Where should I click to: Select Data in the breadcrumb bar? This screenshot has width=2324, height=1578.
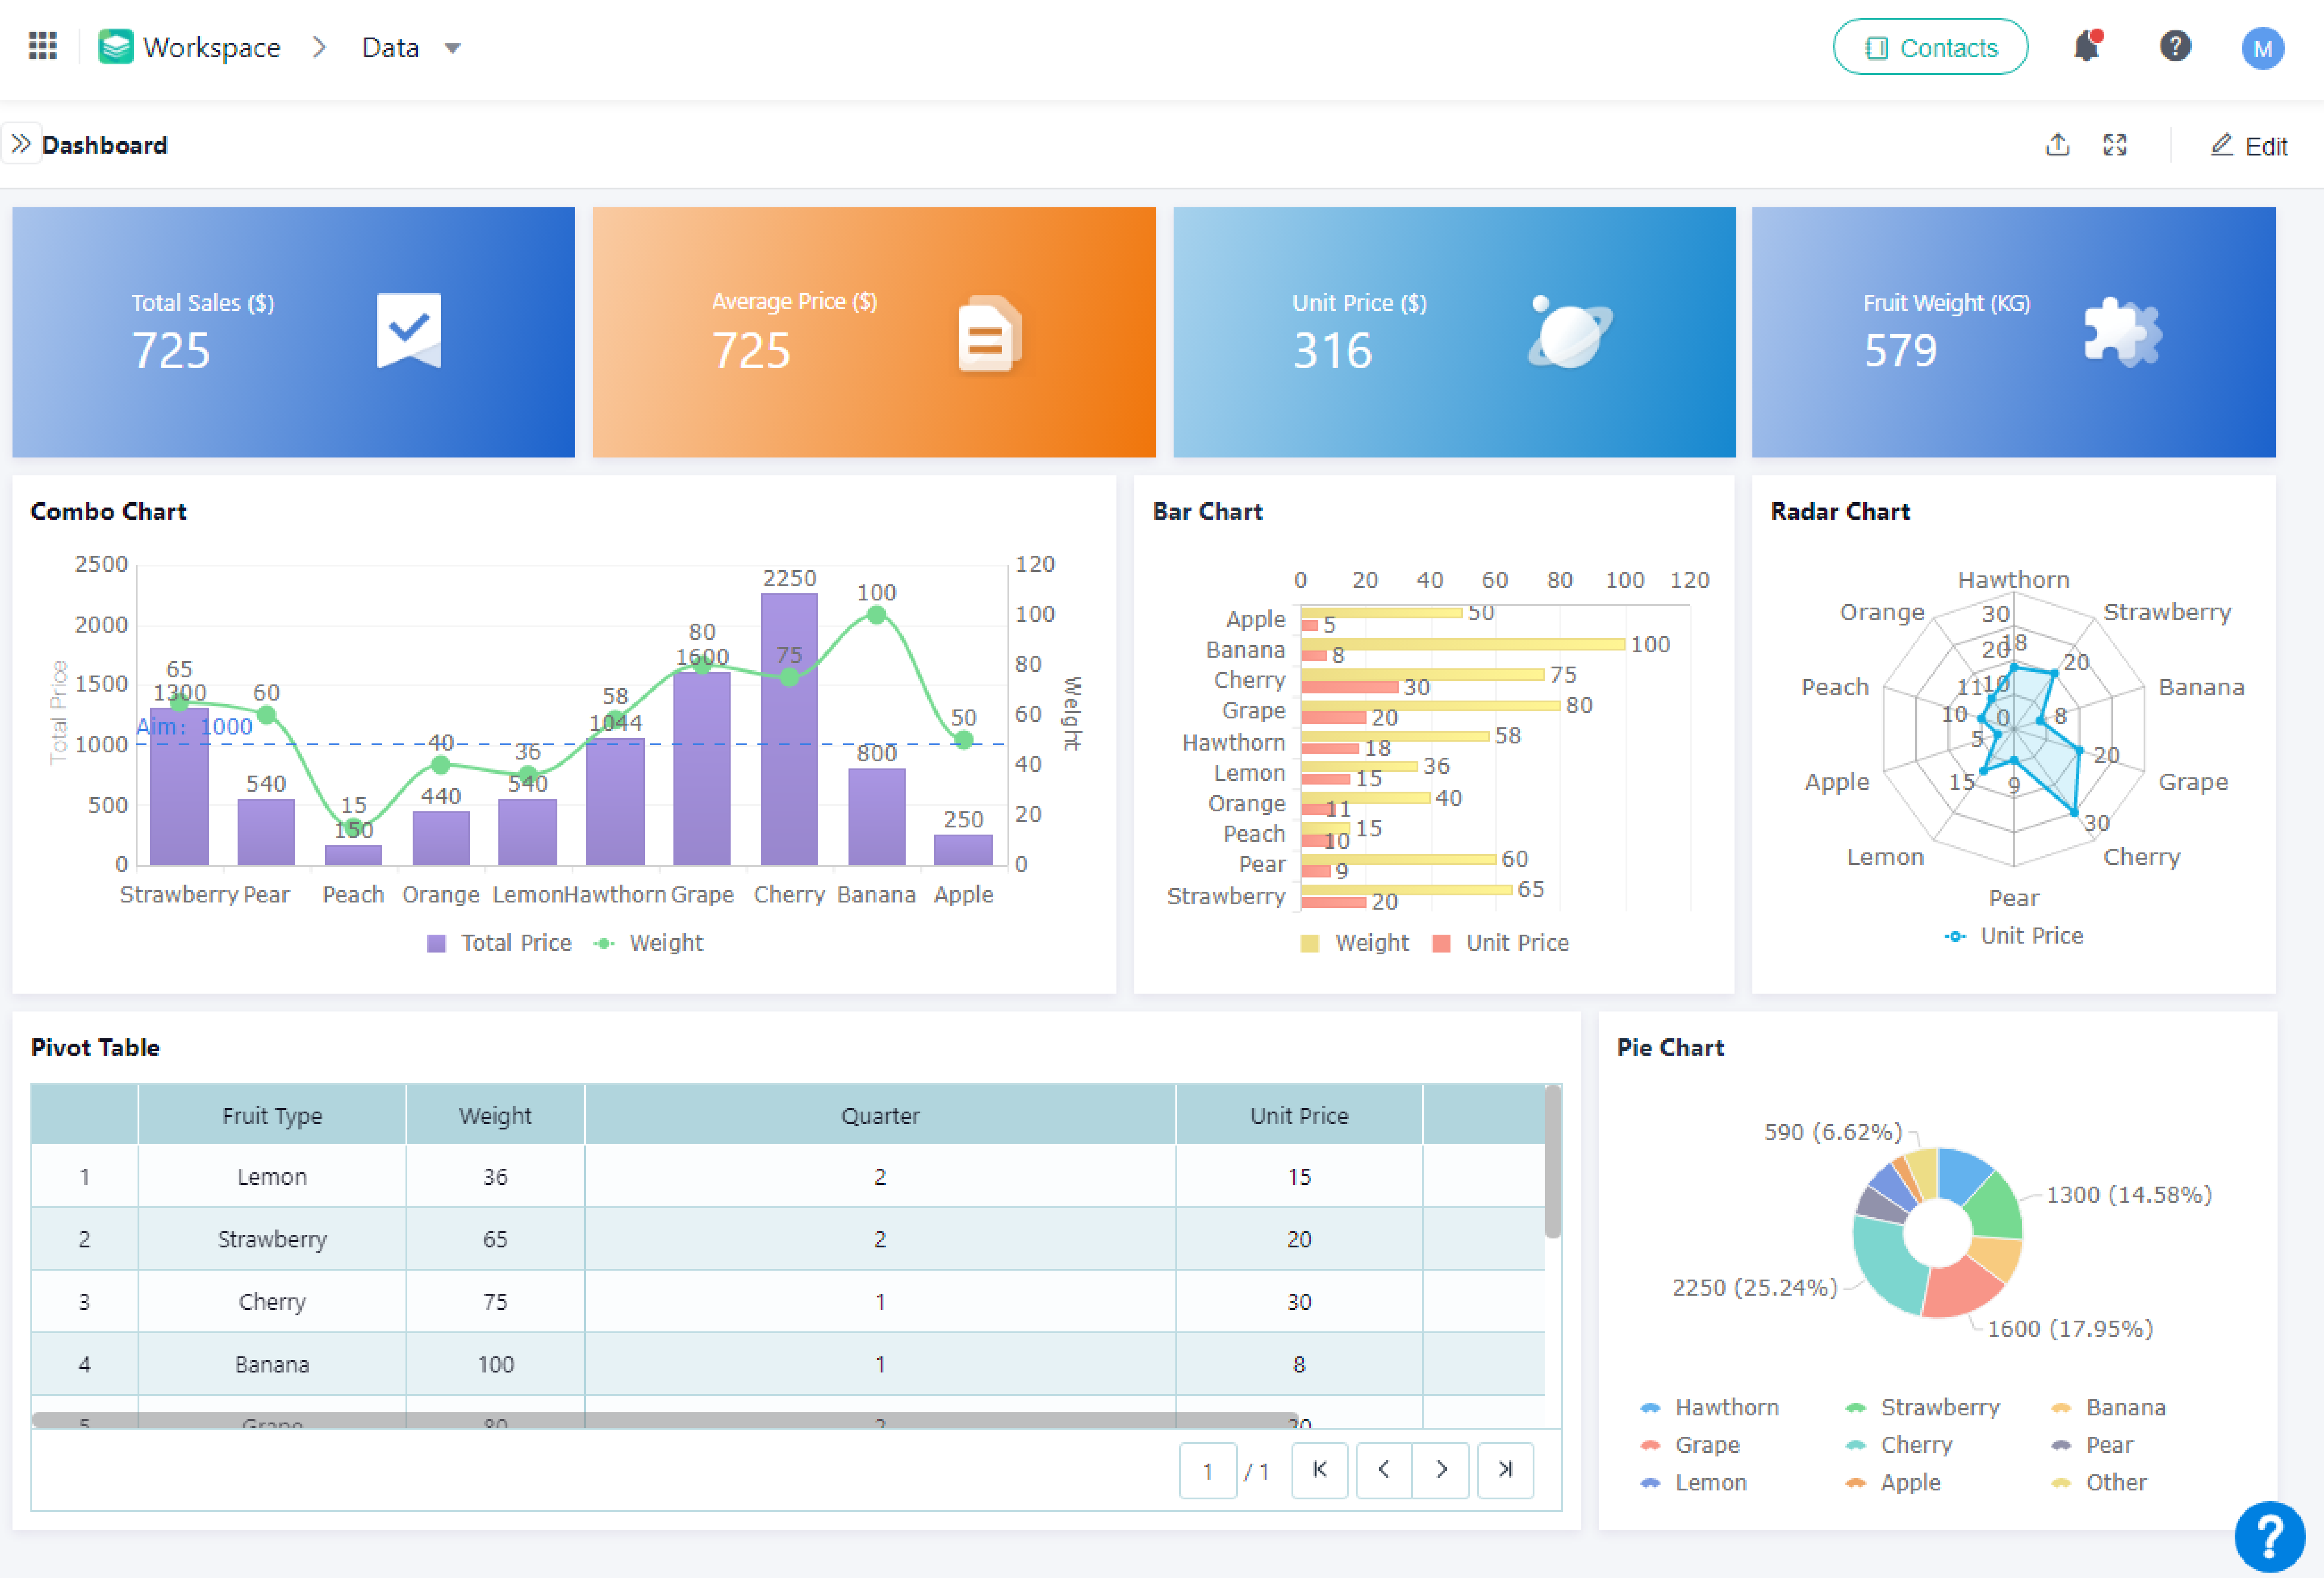point(389,47)
